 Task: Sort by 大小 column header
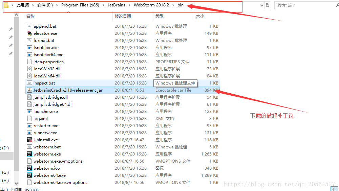coord(200,16)
